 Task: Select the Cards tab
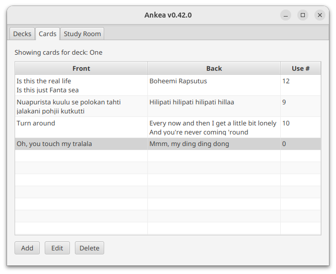pyautogui.click(x=47, y=34)
